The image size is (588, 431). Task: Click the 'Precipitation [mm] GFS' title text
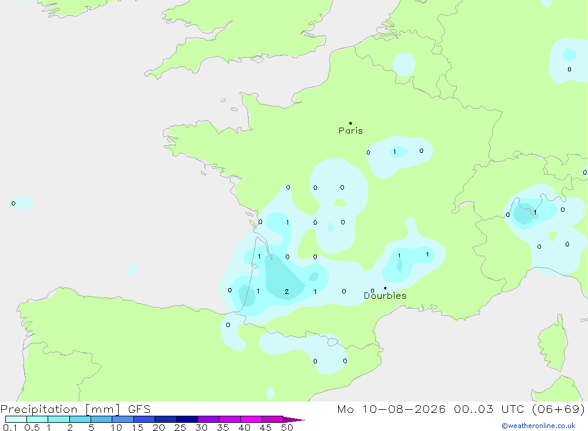75,409
